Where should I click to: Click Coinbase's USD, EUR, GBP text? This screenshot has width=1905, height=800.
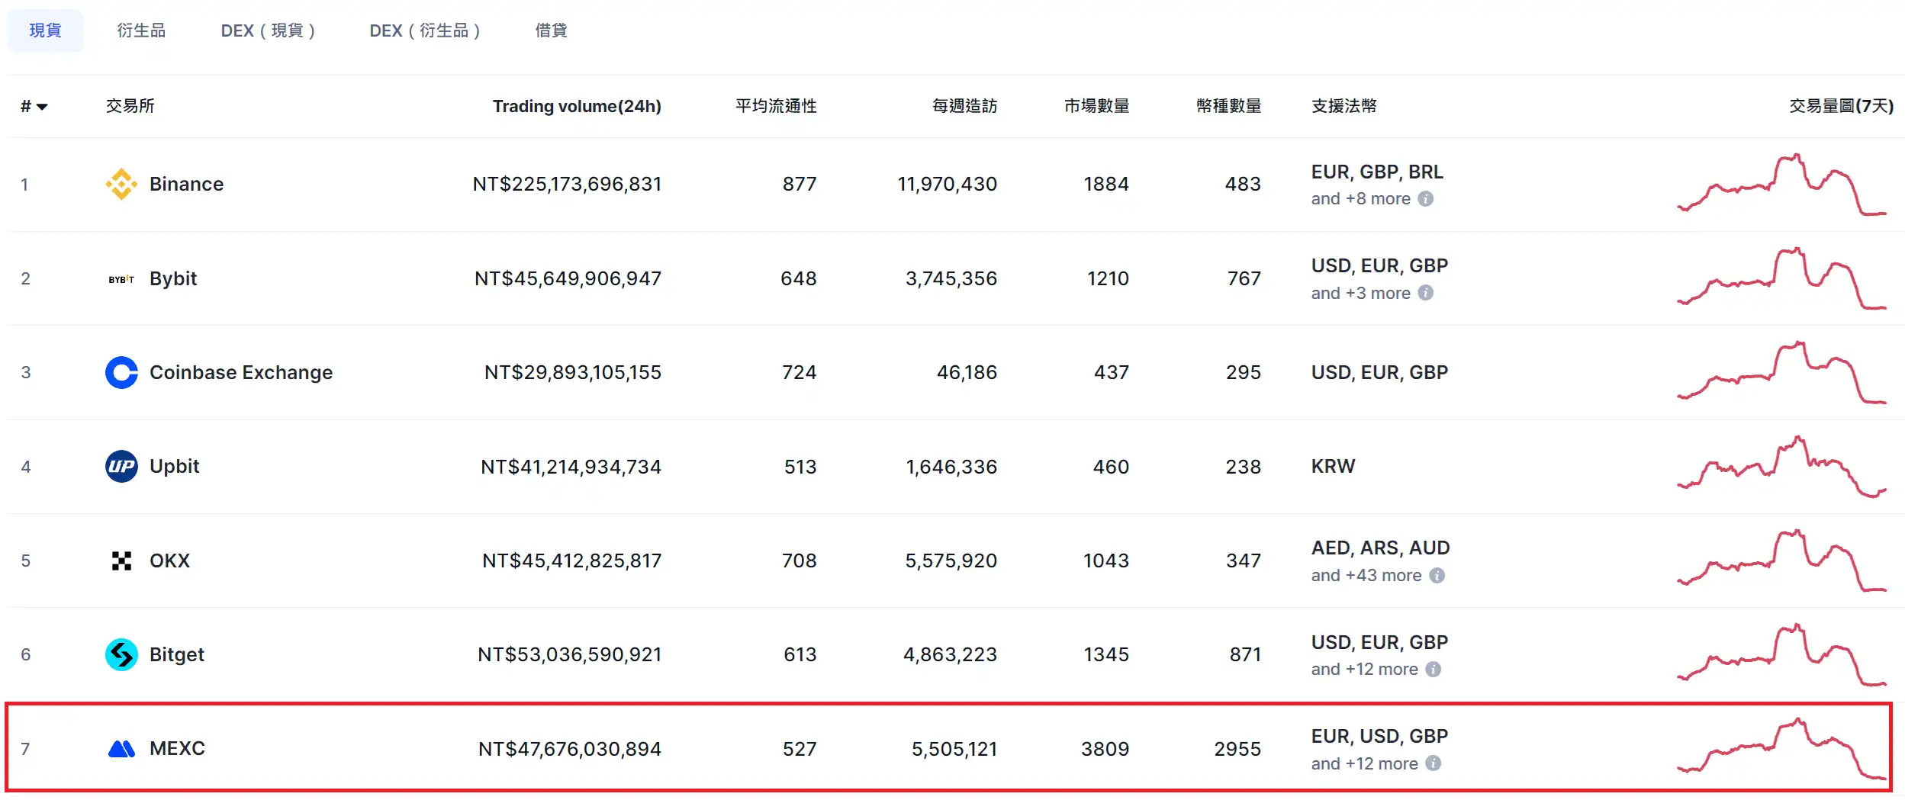pos(1379,372)
